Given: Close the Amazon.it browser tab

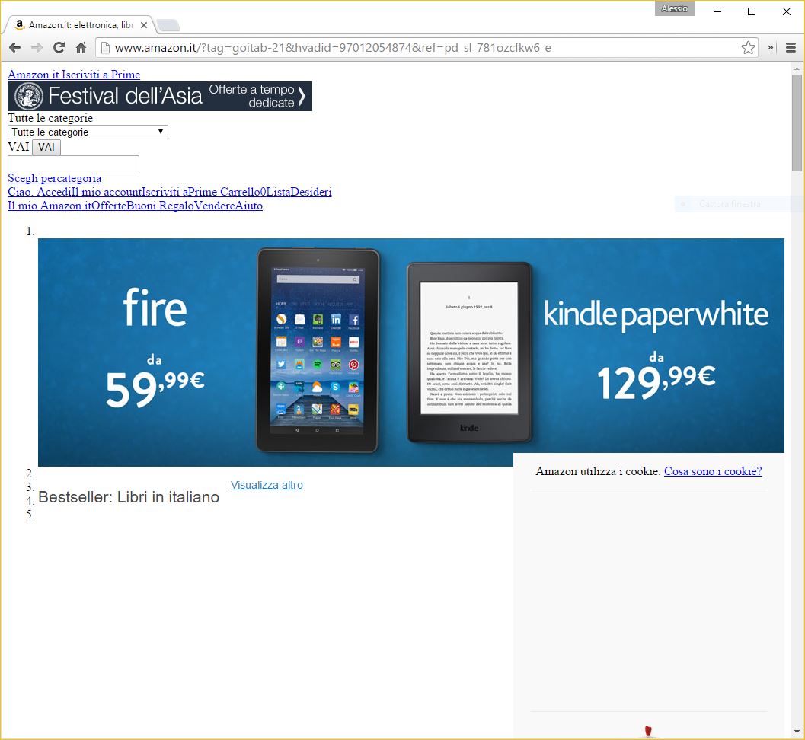Looking at the screenshot, I should coord(144,25).
